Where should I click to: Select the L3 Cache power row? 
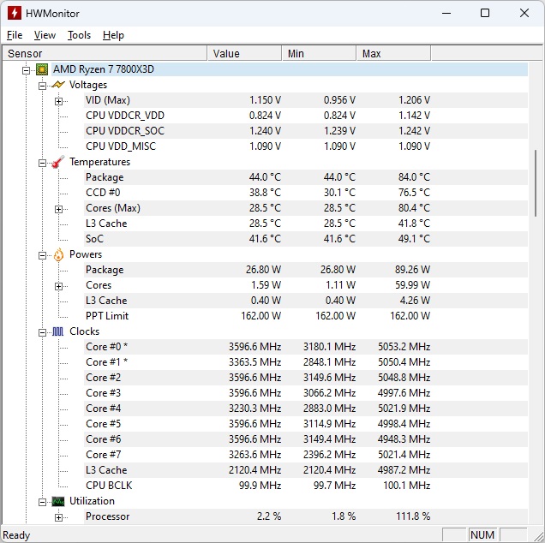tap(306, 301)
